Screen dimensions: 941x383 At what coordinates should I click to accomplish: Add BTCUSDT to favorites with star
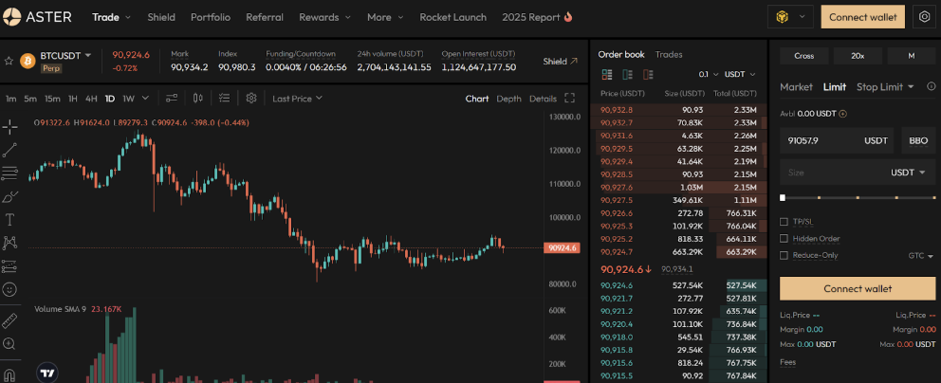click(x=9, y=61)
